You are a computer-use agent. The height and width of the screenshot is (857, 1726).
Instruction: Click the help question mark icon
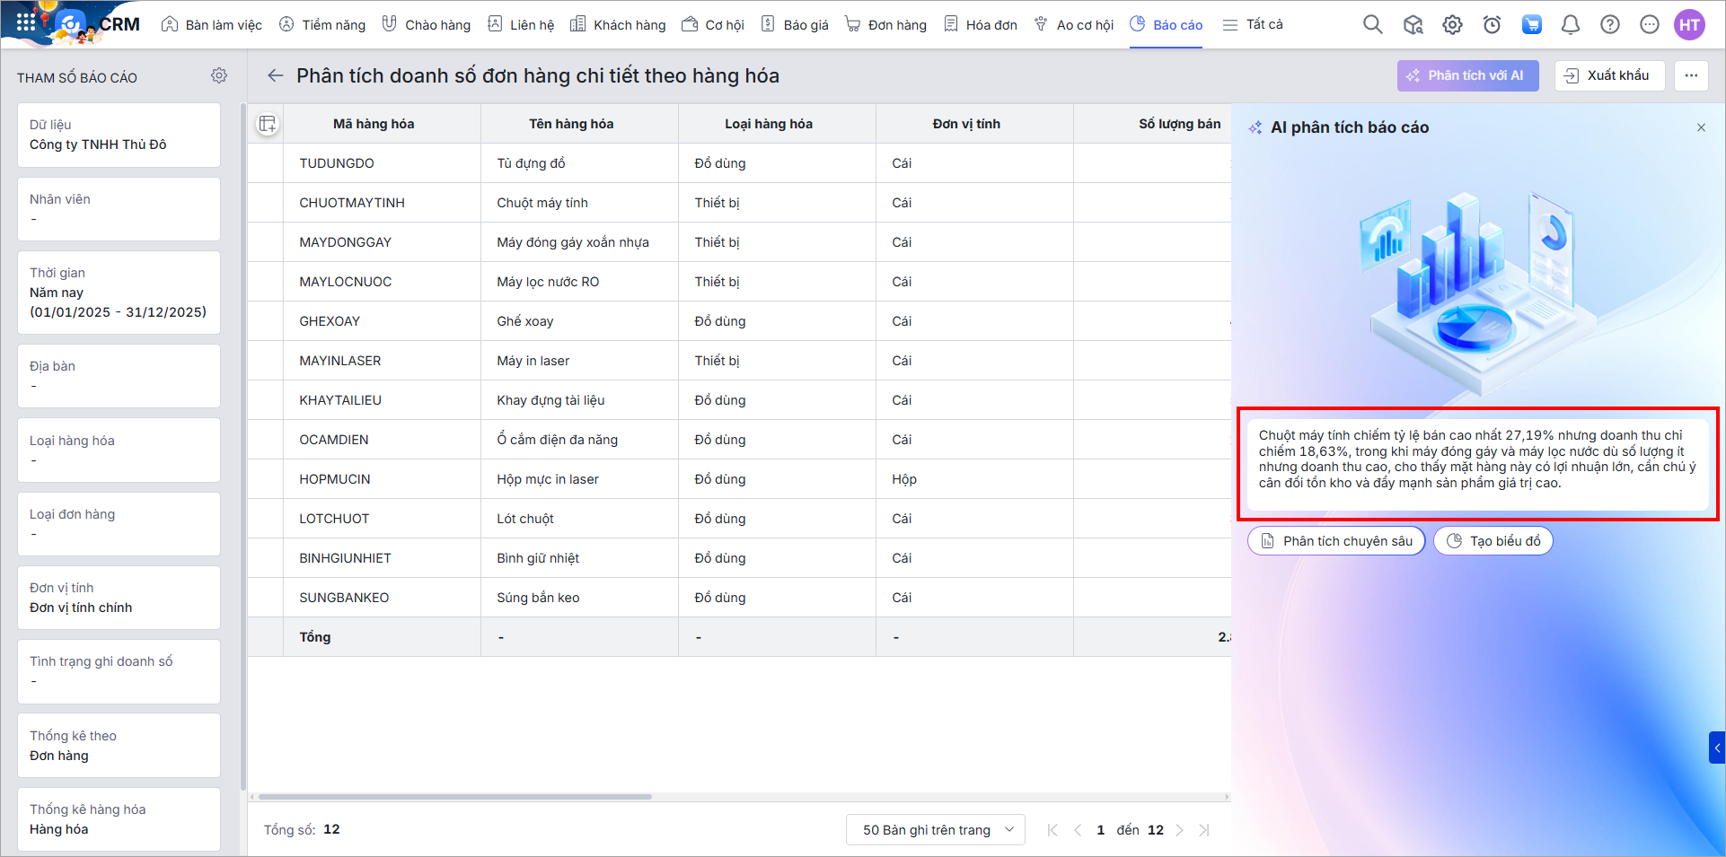pyautogui.click(x=1610, y=25)
